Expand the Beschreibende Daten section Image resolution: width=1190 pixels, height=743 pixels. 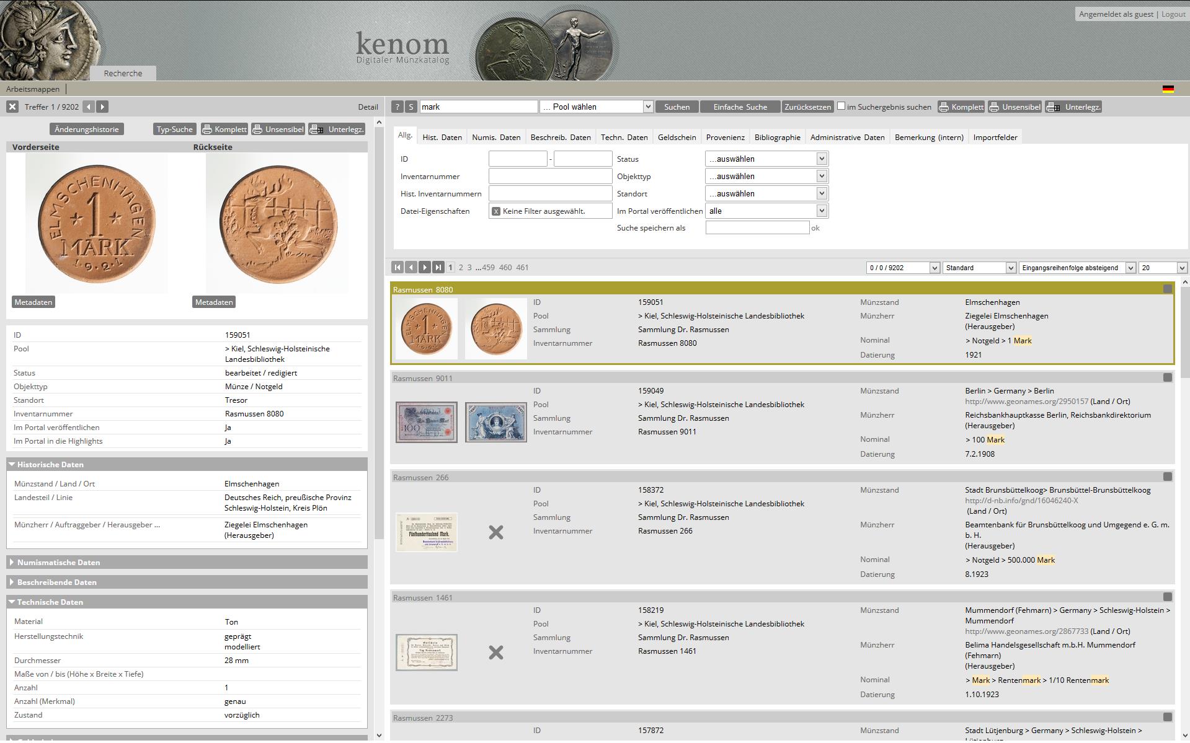(x=187, y=582)
